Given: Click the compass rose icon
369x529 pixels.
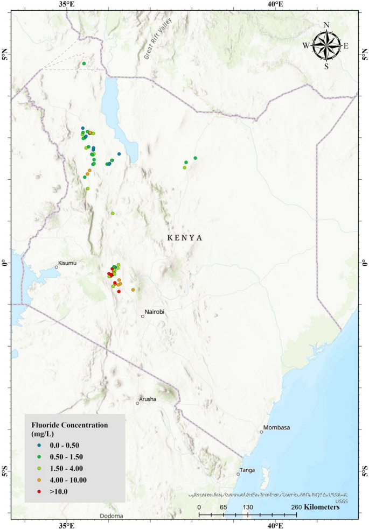Looking at the screenshot, I should tap(326, 46).
